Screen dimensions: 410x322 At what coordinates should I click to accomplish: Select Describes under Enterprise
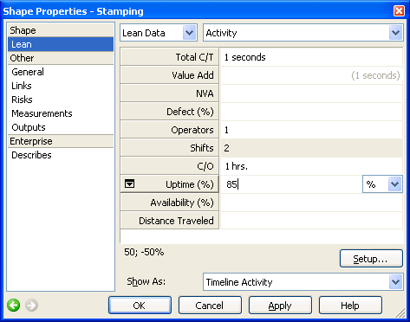(x=31, y=155)
